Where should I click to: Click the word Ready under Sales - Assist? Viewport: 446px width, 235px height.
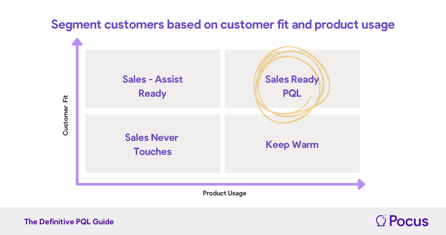(152, 94)
